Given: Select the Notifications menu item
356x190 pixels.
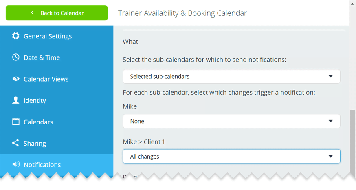Looking at the screenshot, I should 57,165.
